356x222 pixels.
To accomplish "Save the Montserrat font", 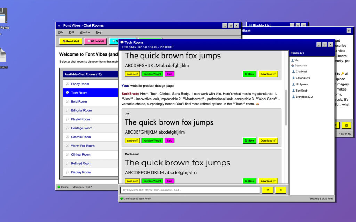I will pyautogui.click(x=249, y=181).
